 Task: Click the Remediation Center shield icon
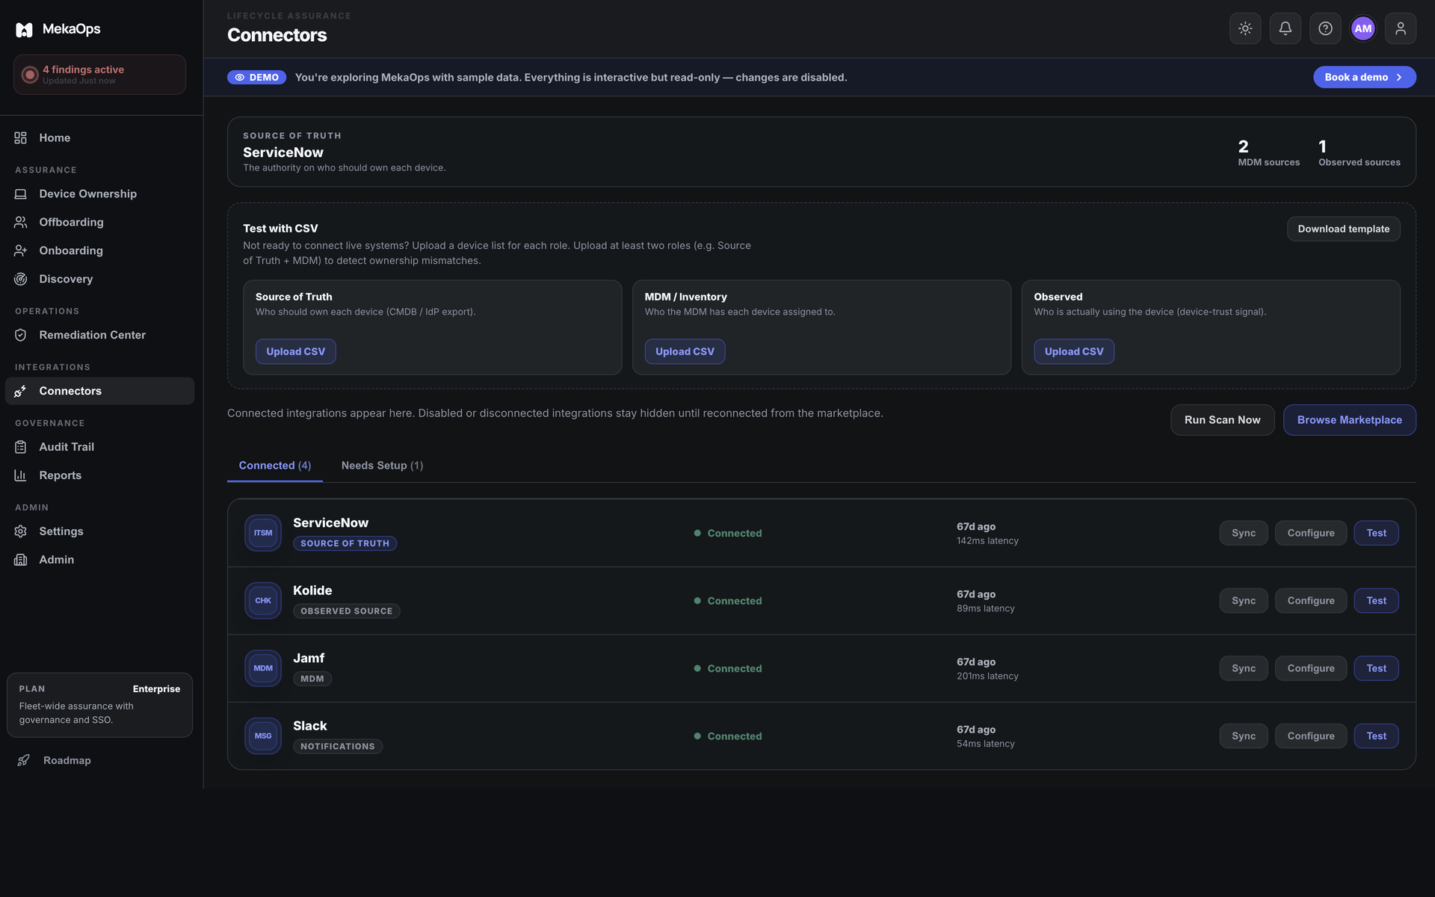coord(21,335)
